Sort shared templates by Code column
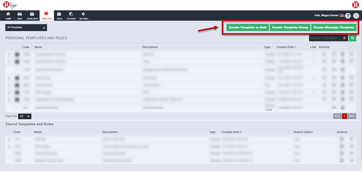Image resolution: width=362 pixels, height=172 pixels. [x=17, y=132]
